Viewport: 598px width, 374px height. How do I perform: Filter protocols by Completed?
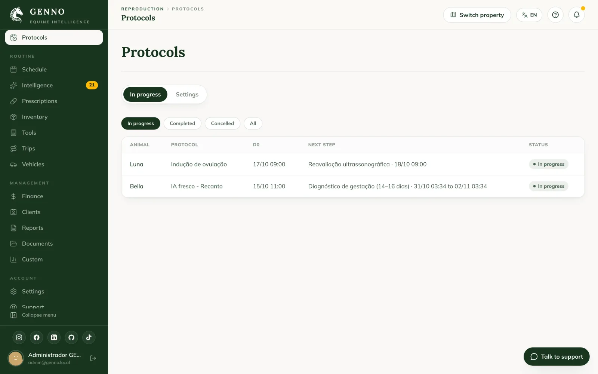point(182,123)
